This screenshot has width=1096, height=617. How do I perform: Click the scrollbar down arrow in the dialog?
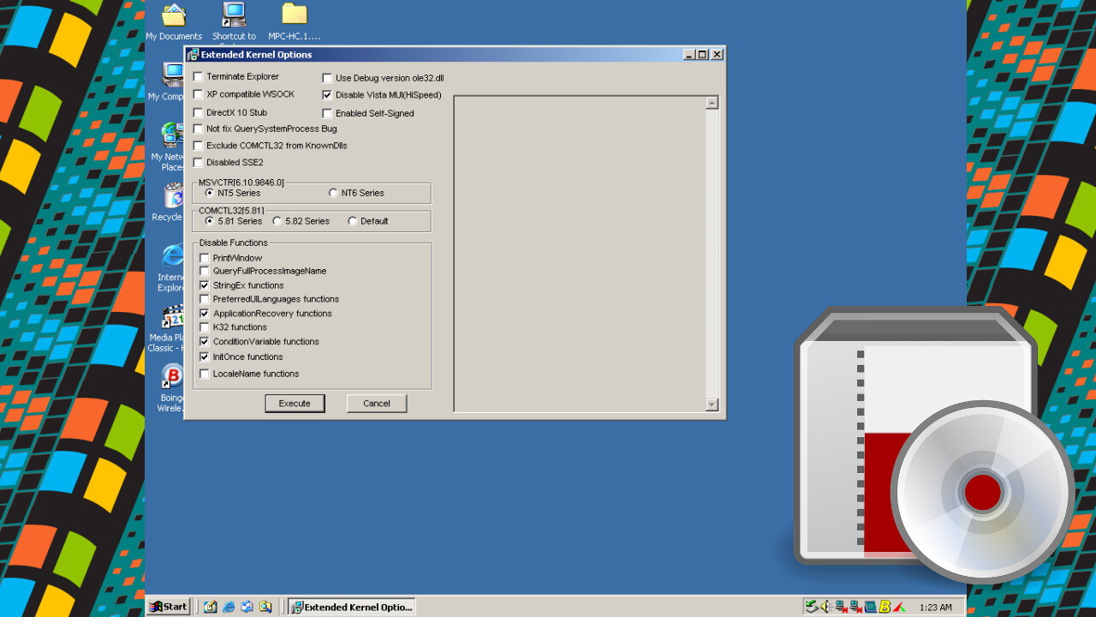click(712, 404)
